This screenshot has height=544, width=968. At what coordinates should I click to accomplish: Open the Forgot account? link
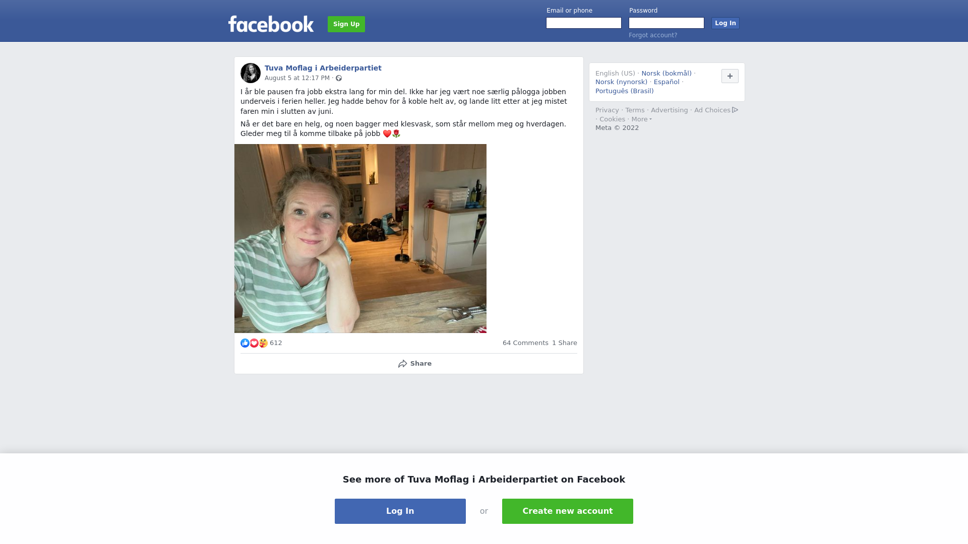653,35
